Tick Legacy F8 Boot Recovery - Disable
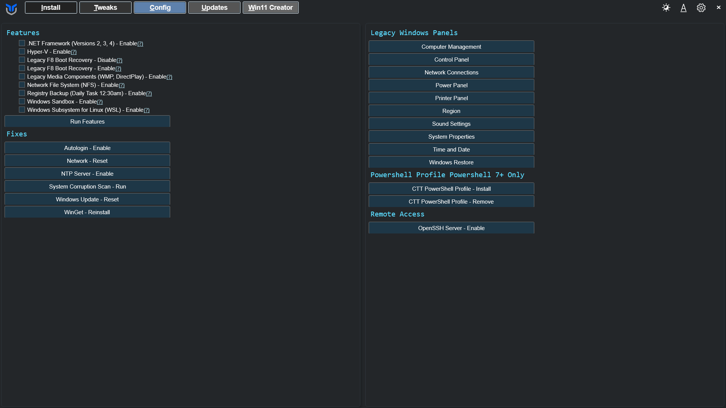The image size is (726, 408). [22, 60]
